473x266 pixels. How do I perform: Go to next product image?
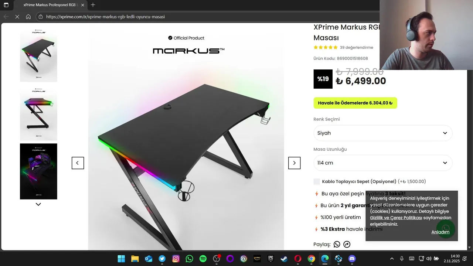click(294, 163)
